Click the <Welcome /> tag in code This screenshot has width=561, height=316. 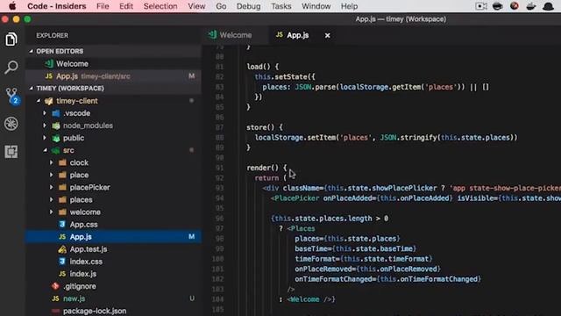(x=310, y=299)
